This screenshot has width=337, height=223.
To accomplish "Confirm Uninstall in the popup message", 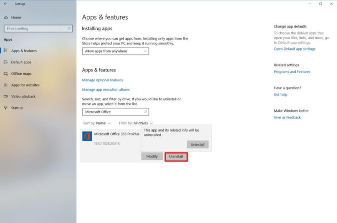I will click(198, 144).
